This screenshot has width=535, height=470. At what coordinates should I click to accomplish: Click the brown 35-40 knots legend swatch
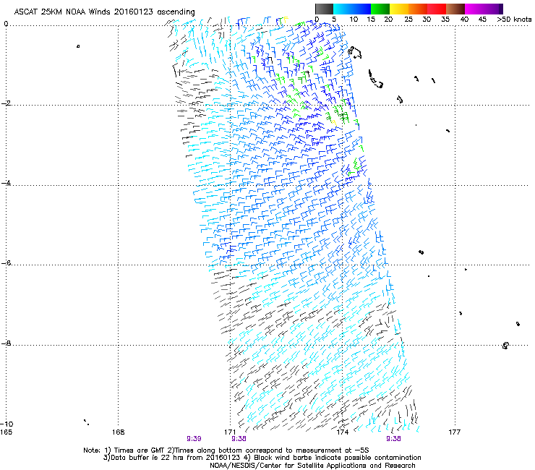point(455,9)
